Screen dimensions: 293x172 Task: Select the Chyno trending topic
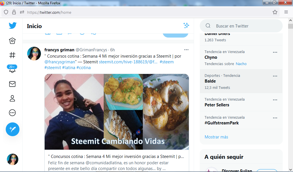pyautogui.click(x=211, y=57)
